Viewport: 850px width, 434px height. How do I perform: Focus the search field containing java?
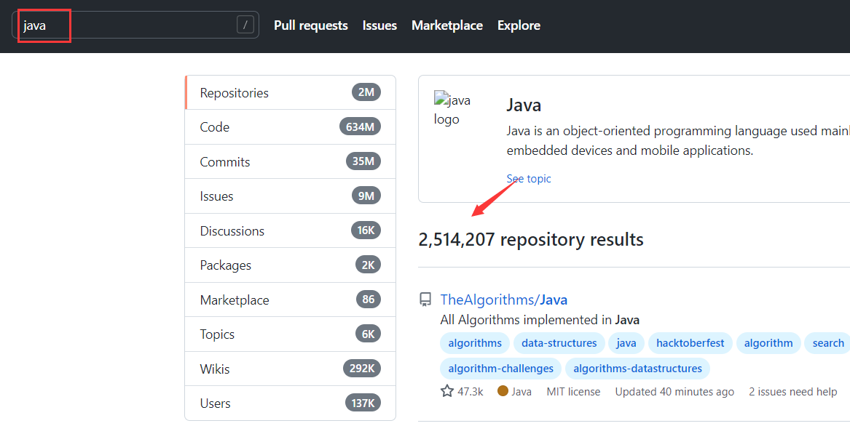[x=135, y=25]
